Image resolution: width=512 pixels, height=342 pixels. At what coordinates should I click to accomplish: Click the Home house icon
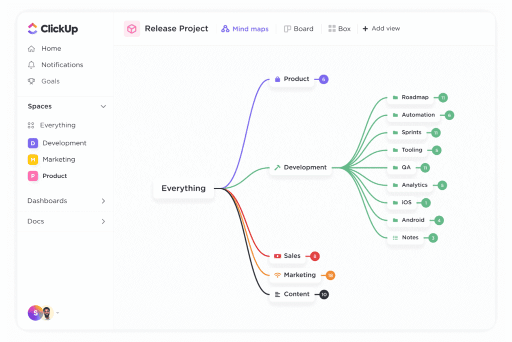[31, 49]
